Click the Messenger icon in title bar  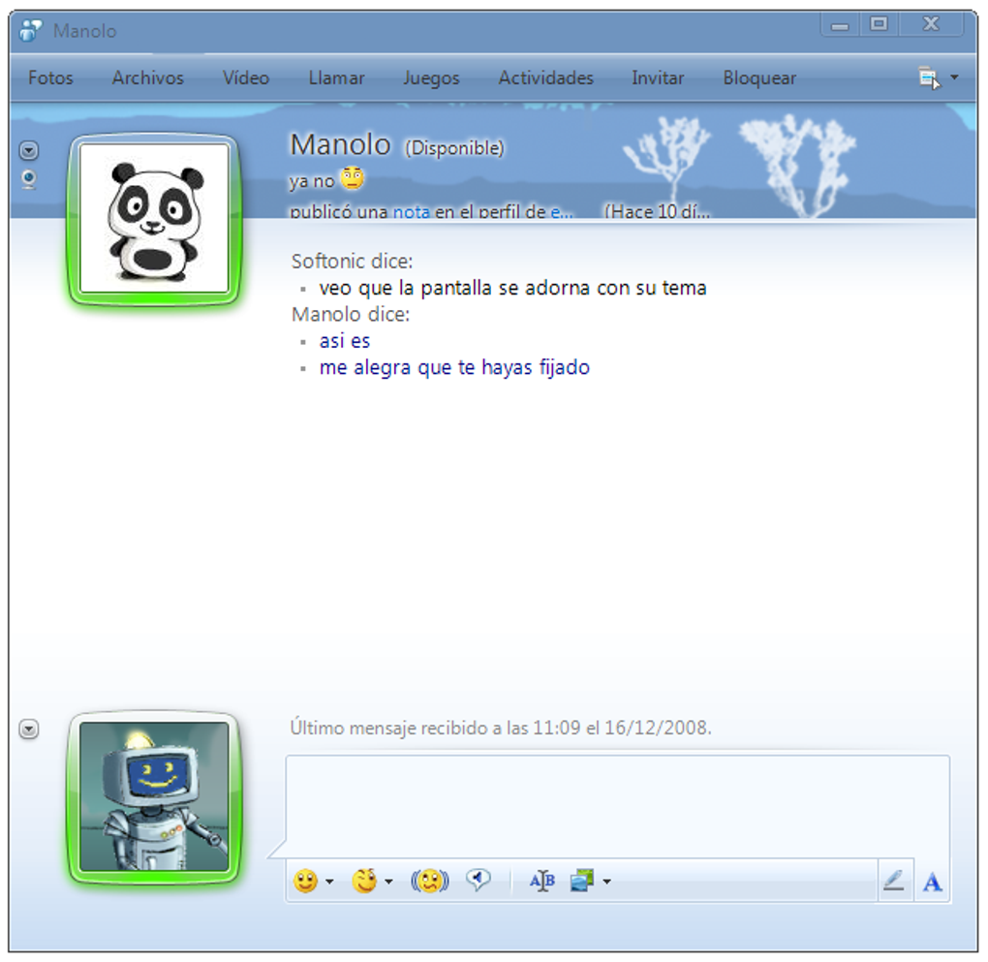(x=30, y=30)
